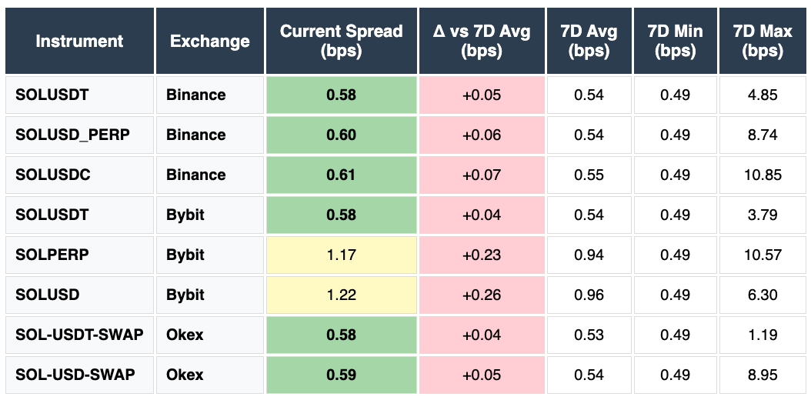This screenshot has height=400, width=811.
Task: Select the 7D Avg (bps) header
Action: 589,42
